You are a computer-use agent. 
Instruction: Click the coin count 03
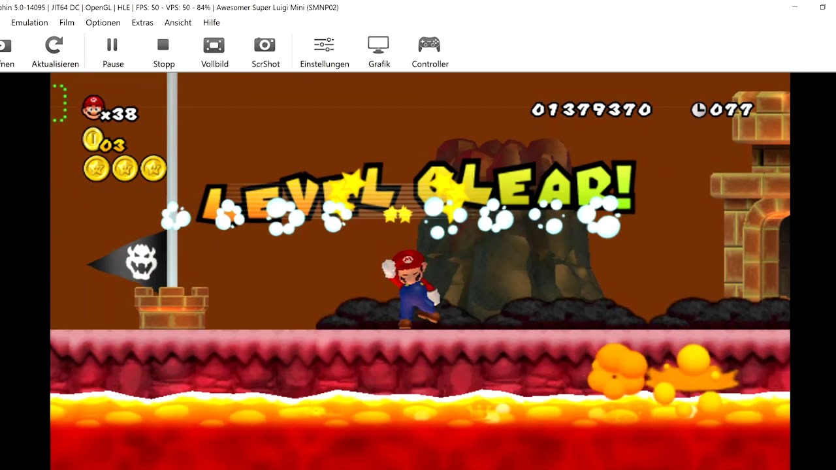113,144
